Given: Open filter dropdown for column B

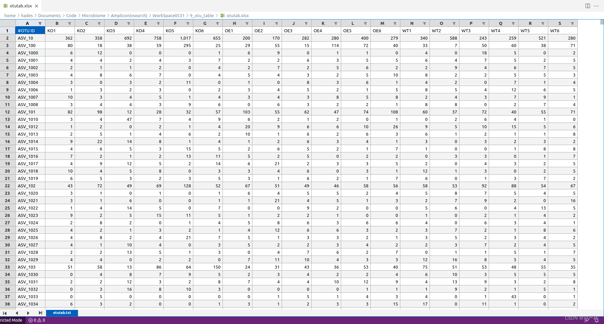Looking at the screenshot, I should pyautogui.click(x=70, y=24).
